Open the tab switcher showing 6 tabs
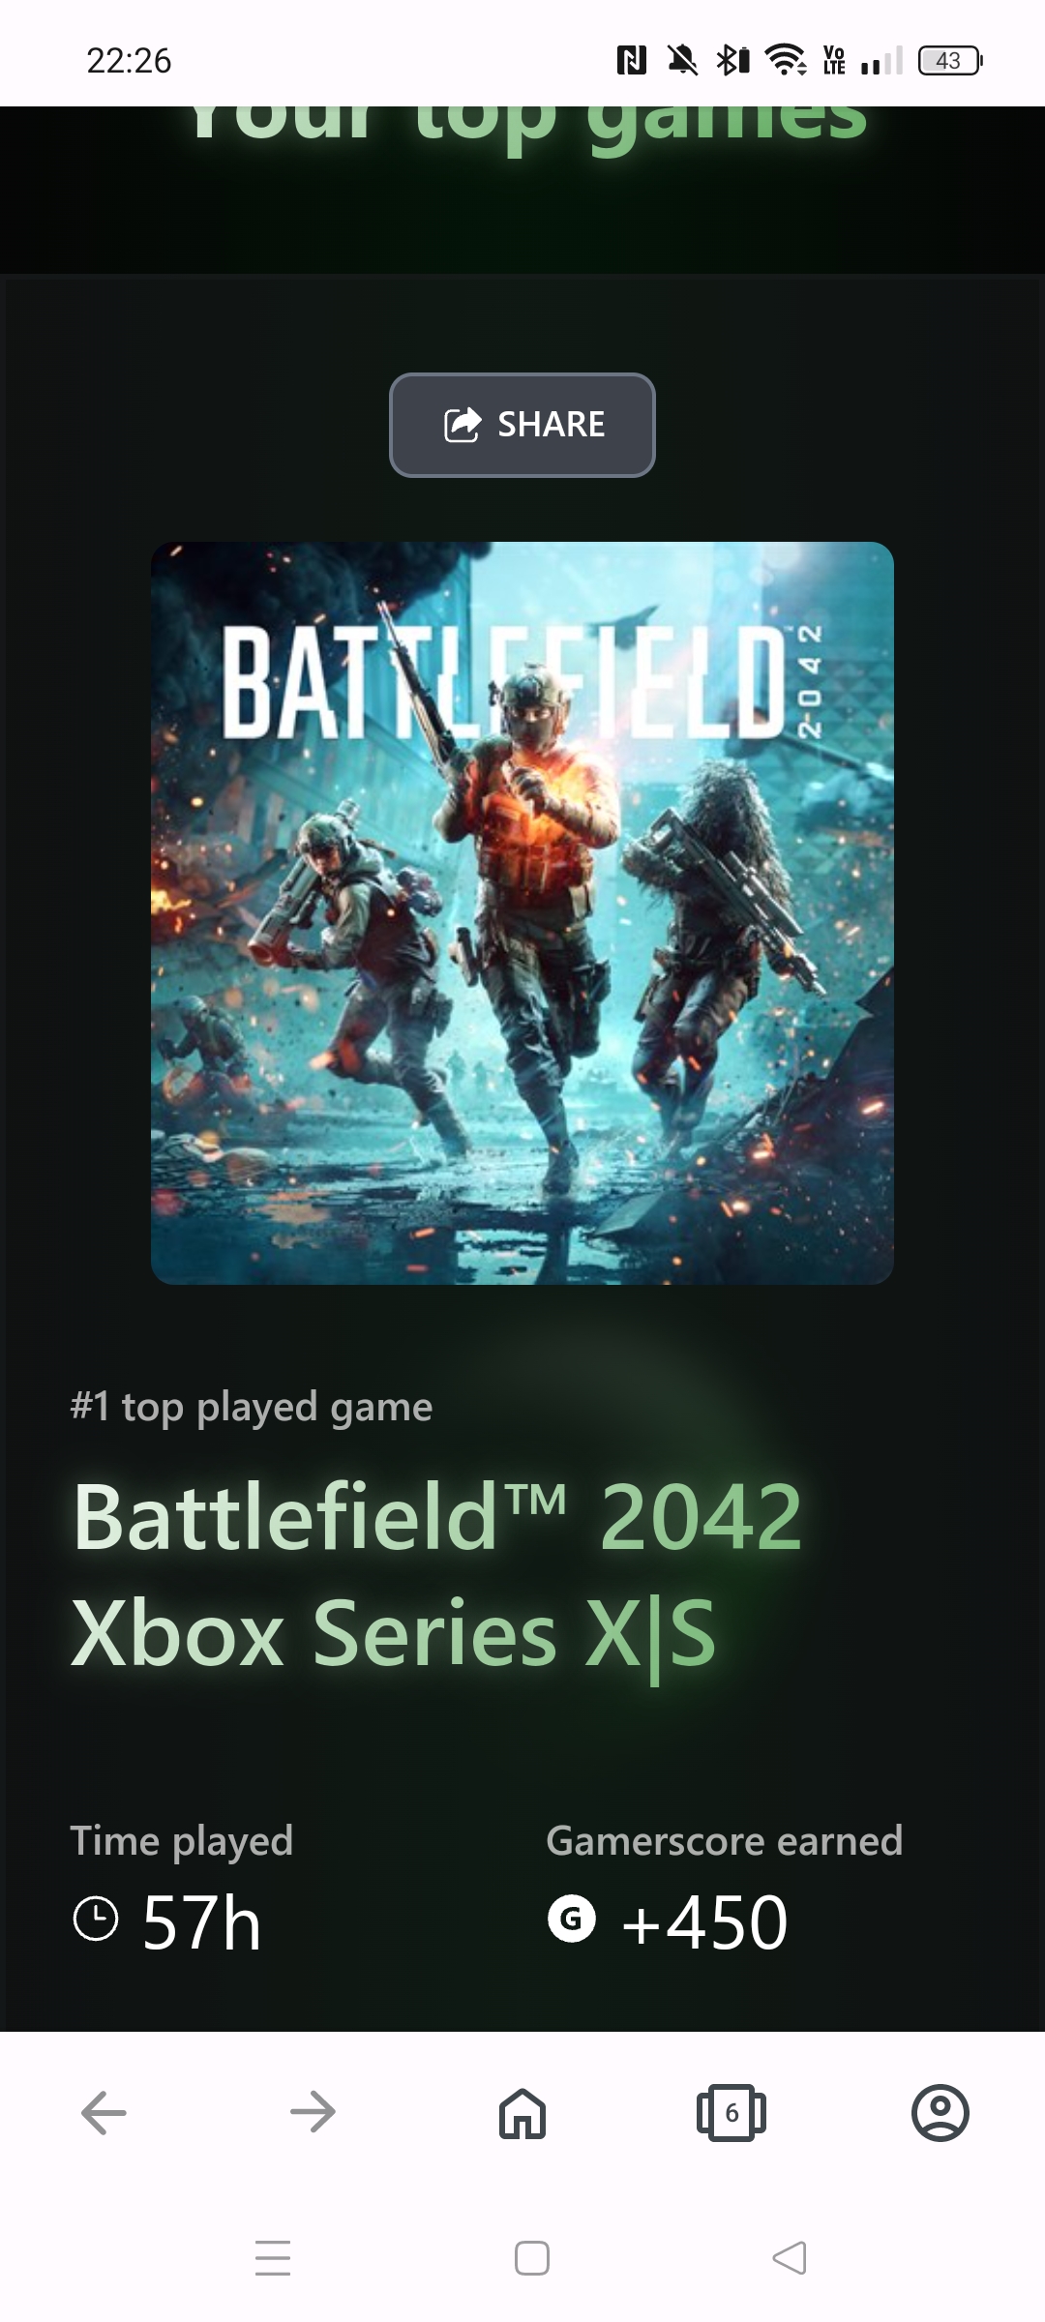This screenshot has width=1045, height=2322. pos(731,2113)
